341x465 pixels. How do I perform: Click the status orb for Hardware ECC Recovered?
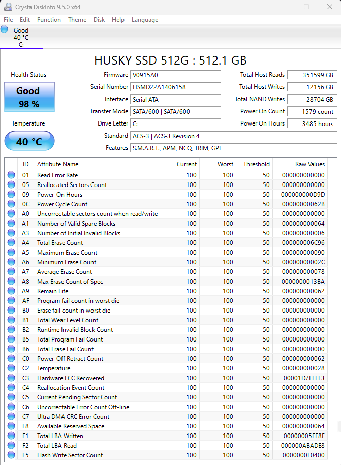pos(11,378)
